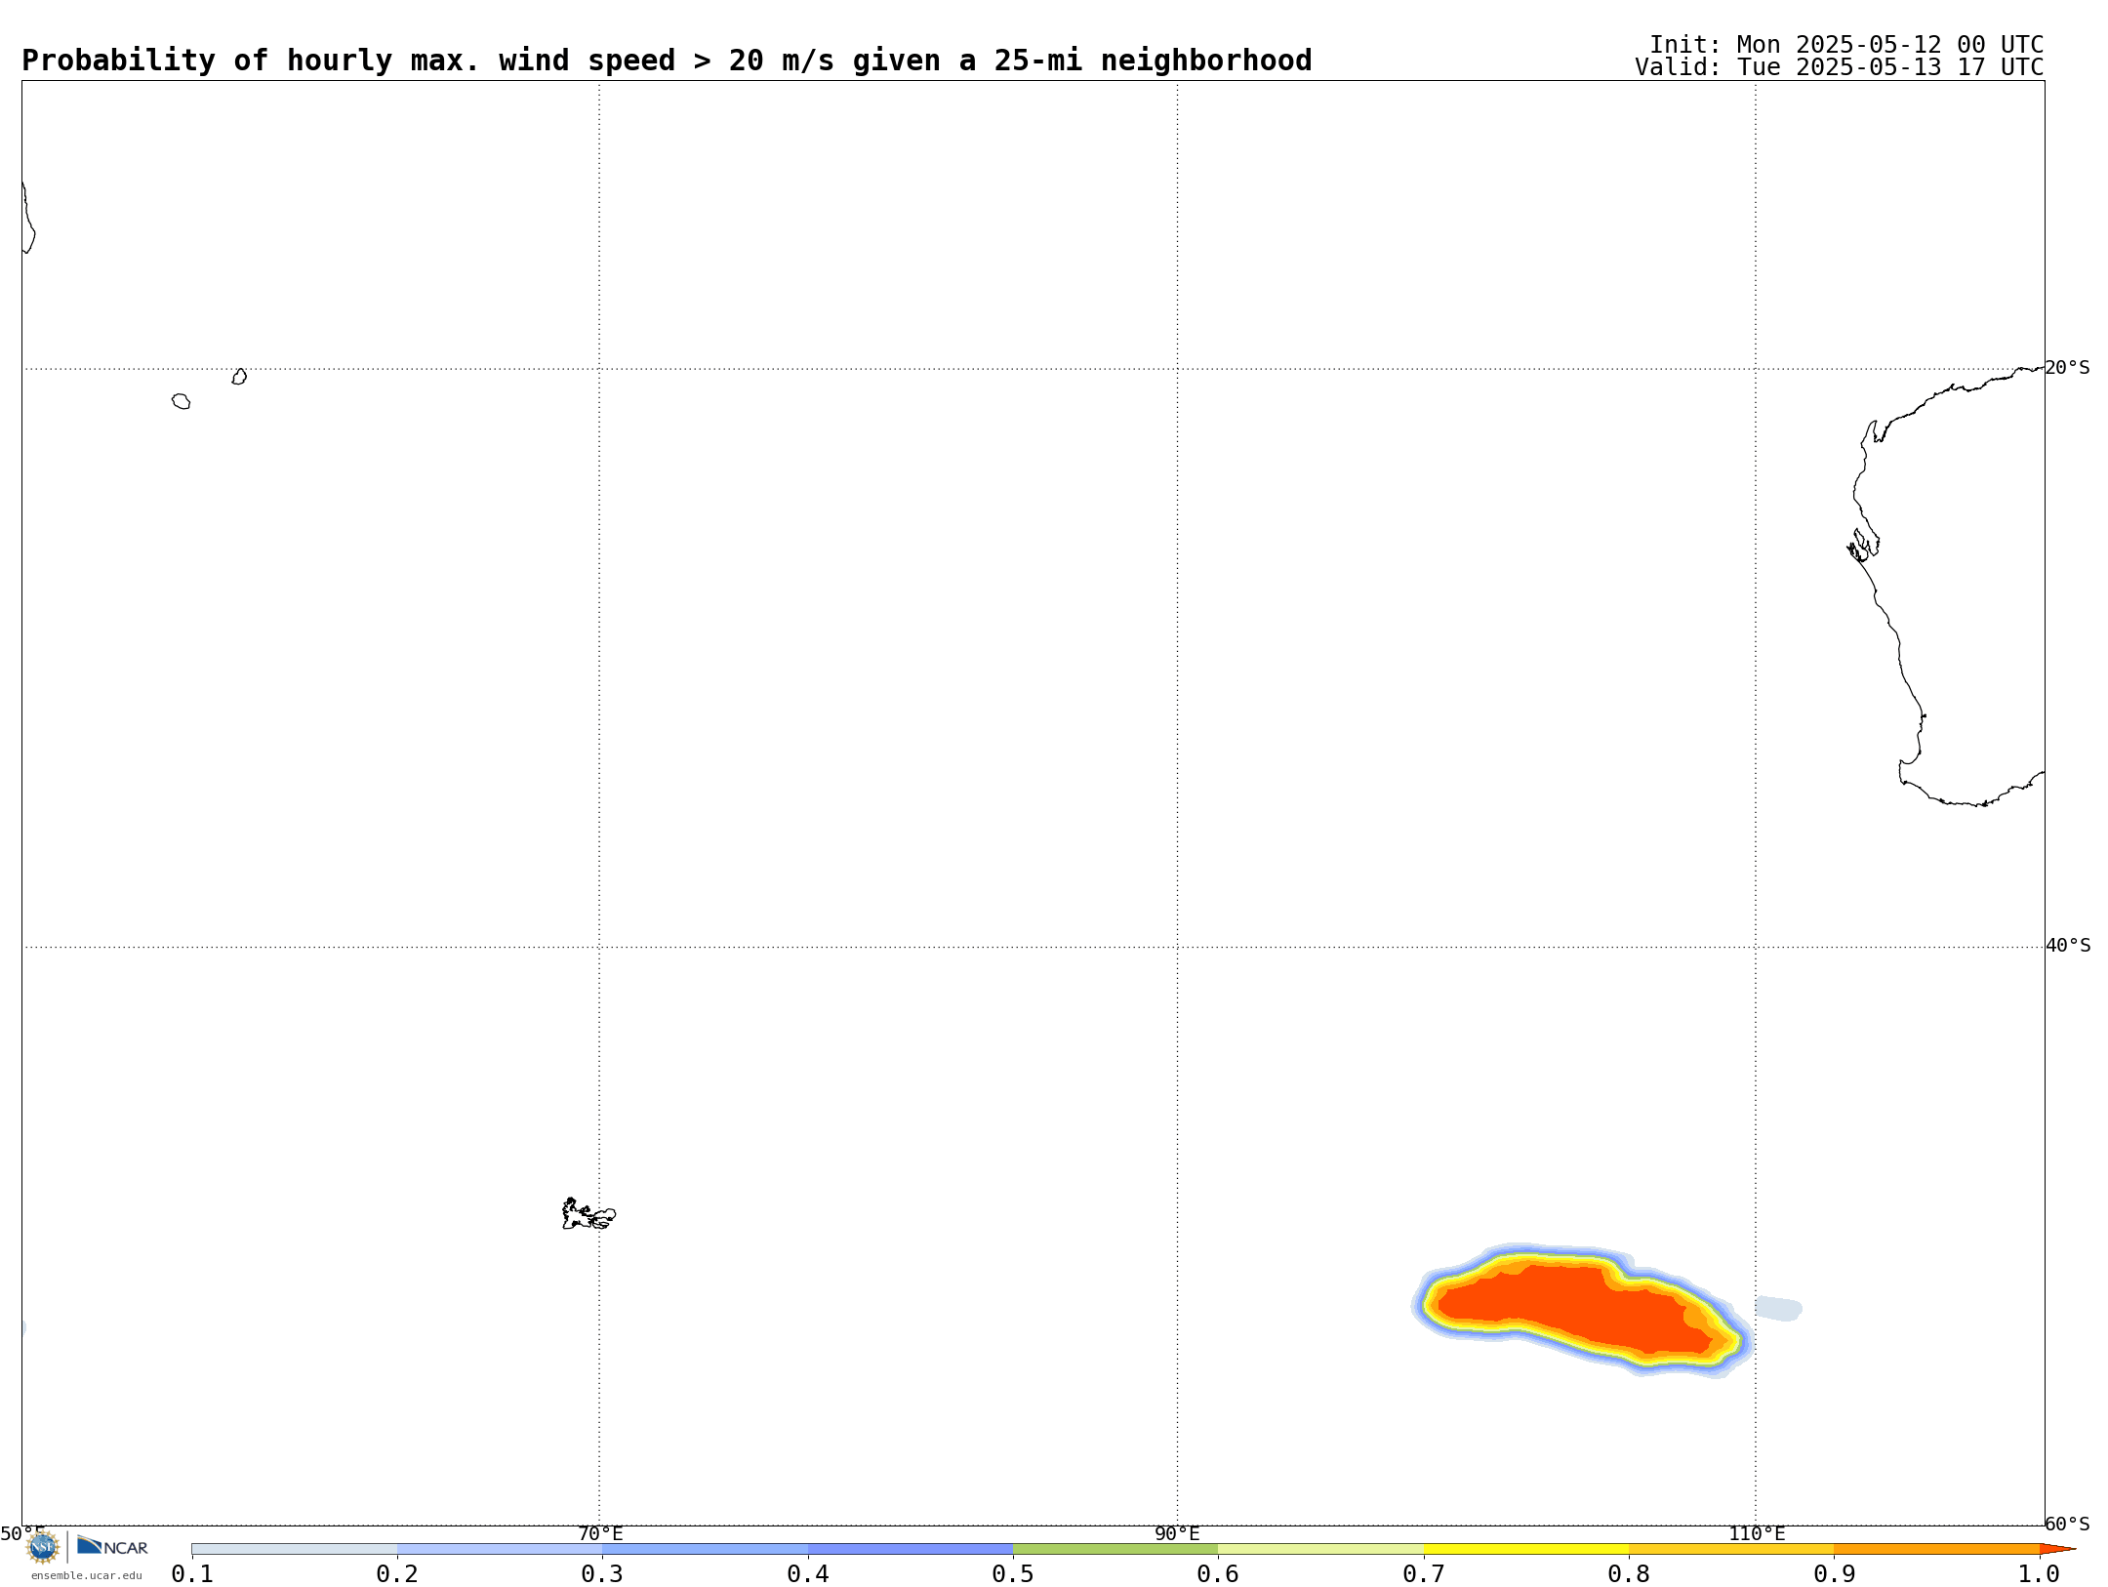Click the Mauritius island outline
The height and width of the screenshot is (1587, 2108).
pyautogui.click(x=239, y=377)
